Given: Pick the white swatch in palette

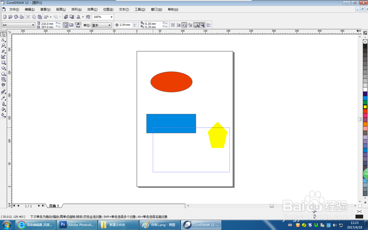Looking at the screenshot, I should [x=365, y=89].
